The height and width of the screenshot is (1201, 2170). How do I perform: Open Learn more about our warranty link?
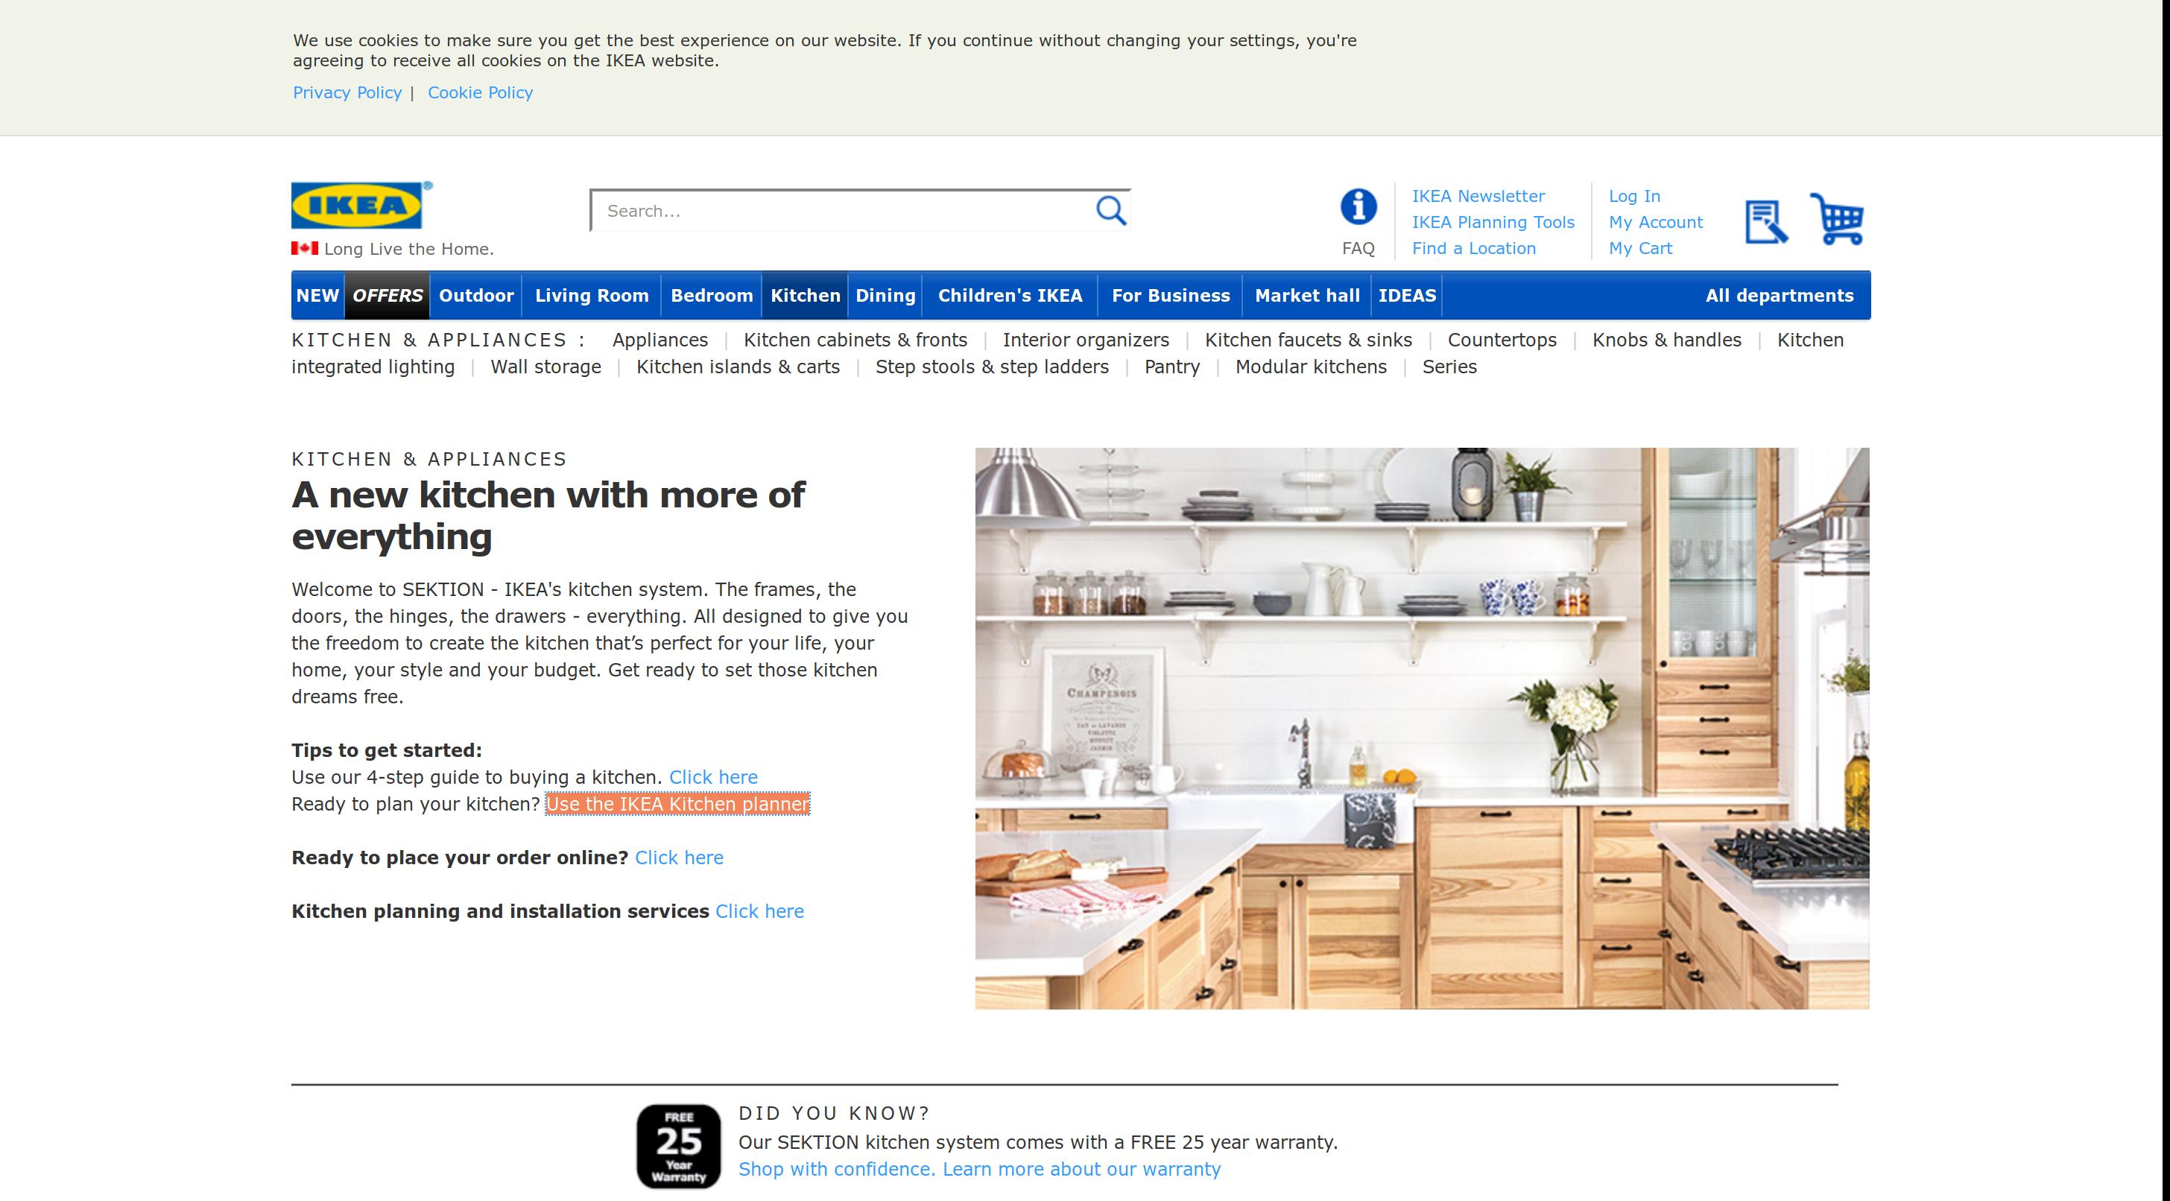pos(979,1170)
